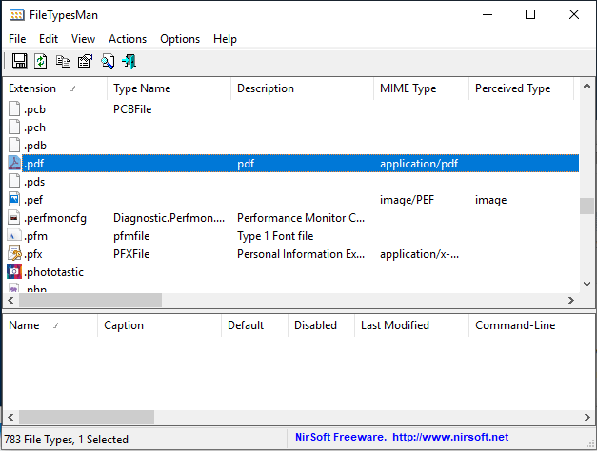Viewport: 597px width, 451px height.
Task: Click upper list scroll right arrow
Action: pyautogui.click(x=570, y=300)
